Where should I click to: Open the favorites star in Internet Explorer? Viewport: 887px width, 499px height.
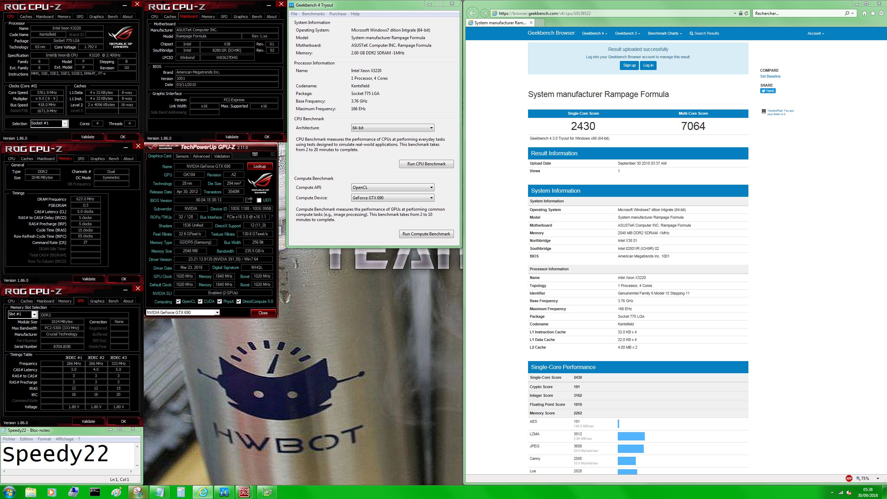[873, 13]
